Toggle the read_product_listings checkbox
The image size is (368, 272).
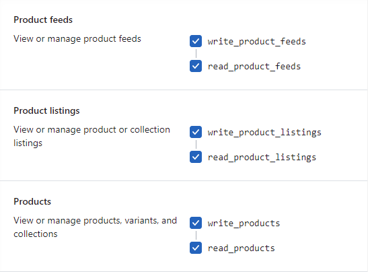196,157
